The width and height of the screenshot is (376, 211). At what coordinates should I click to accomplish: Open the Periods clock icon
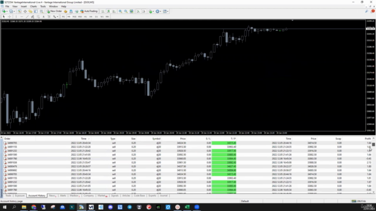157,11
